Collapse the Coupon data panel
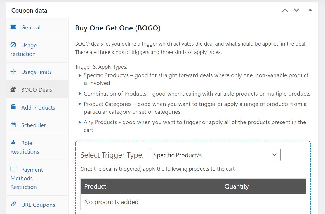 [310, 10]
